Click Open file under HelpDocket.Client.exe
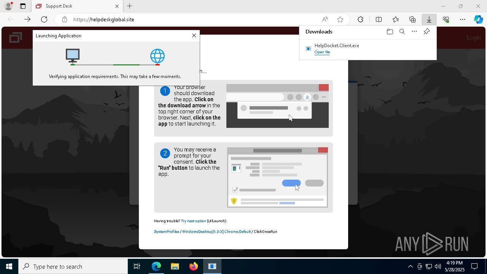Viewport: 487px width, 274px height. coord(322,52)
